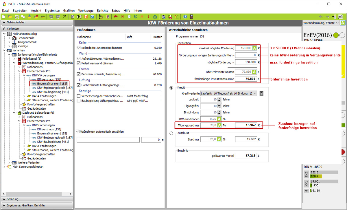Expand the Anlagentechnik tree node

click(9, 42)
